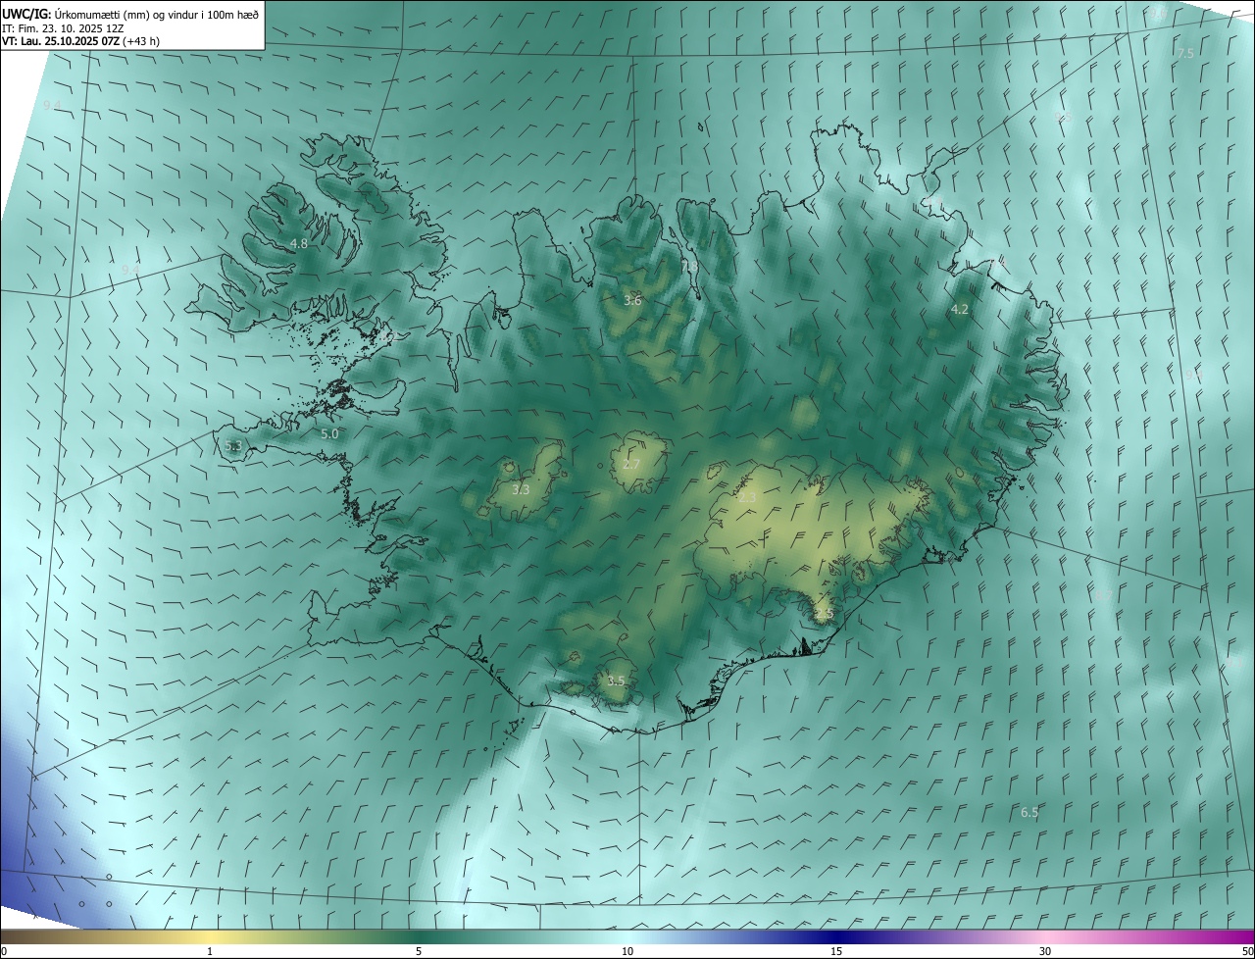Click the 7.5 value label in the northeast corner

coord(1185,53)
